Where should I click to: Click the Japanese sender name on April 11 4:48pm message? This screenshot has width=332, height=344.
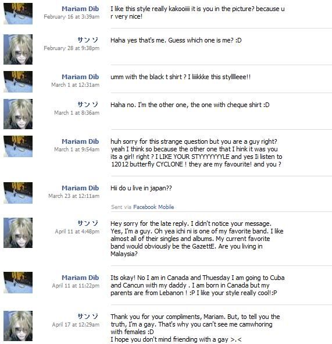(x=88, y=224)
